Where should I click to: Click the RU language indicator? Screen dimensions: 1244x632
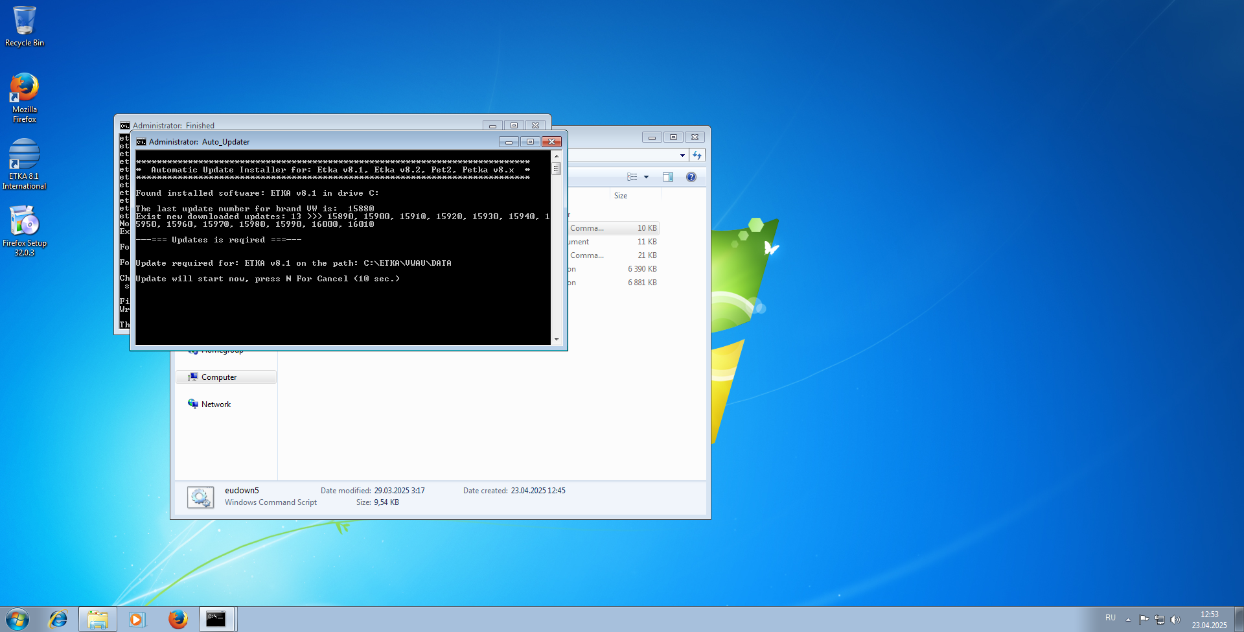[1111, 618]
